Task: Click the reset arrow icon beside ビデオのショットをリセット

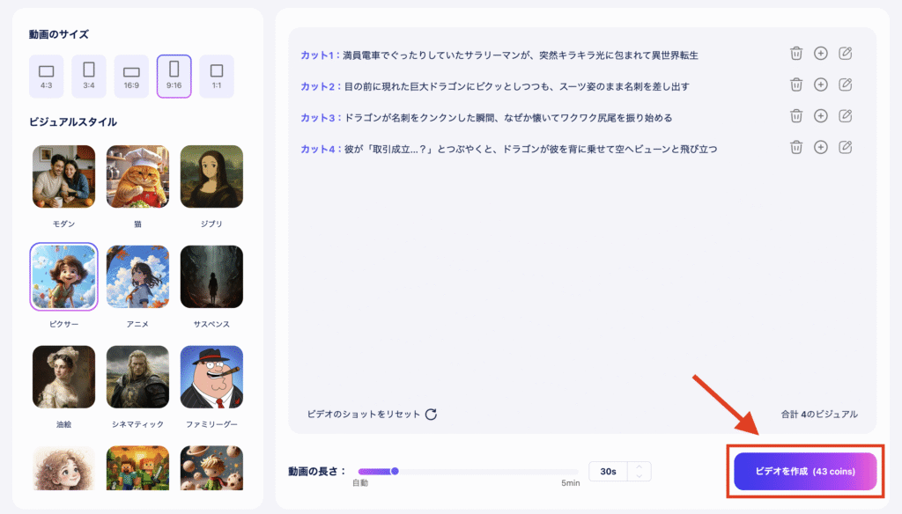Action: 431,415
